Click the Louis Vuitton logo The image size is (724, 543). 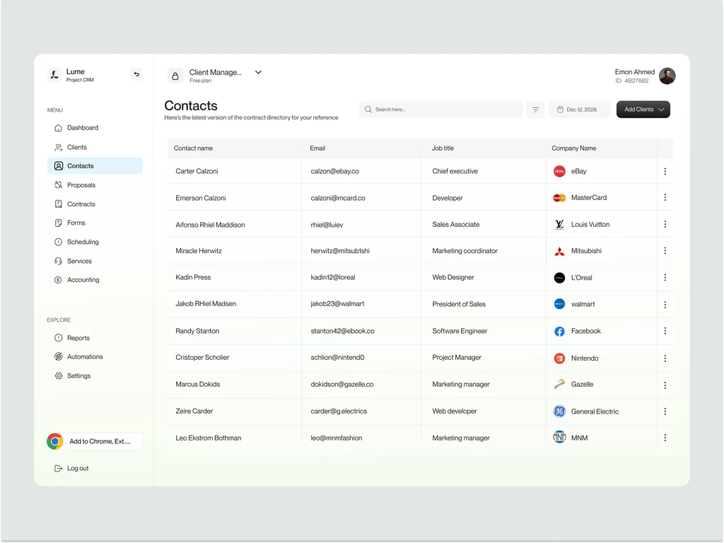click(x=559, y=224)
